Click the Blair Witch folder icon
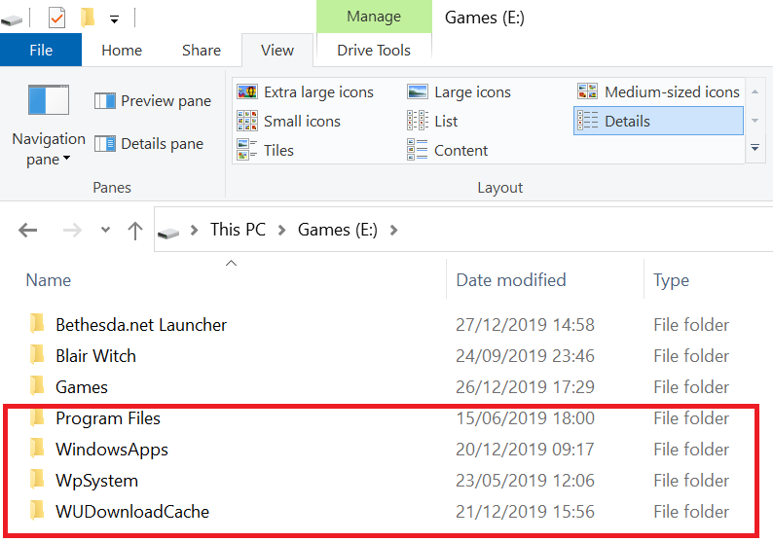The width and height of the screenshot is (773, 542). pos(37,355)
